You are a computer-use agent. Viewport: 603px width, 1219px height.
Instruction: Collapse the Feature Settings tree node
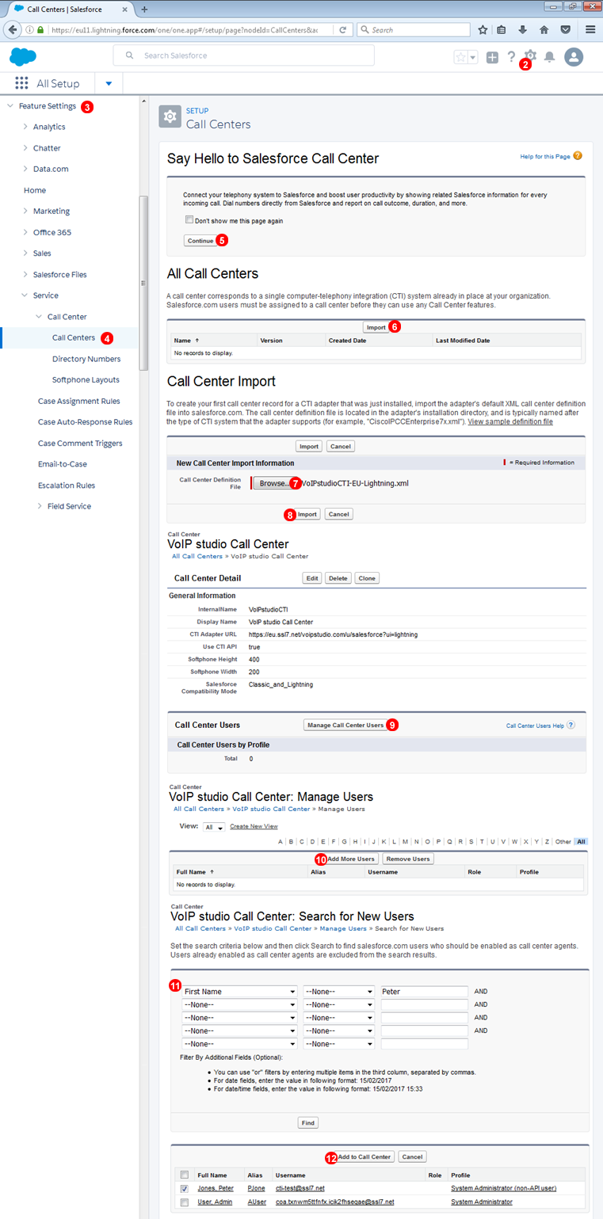10,106
